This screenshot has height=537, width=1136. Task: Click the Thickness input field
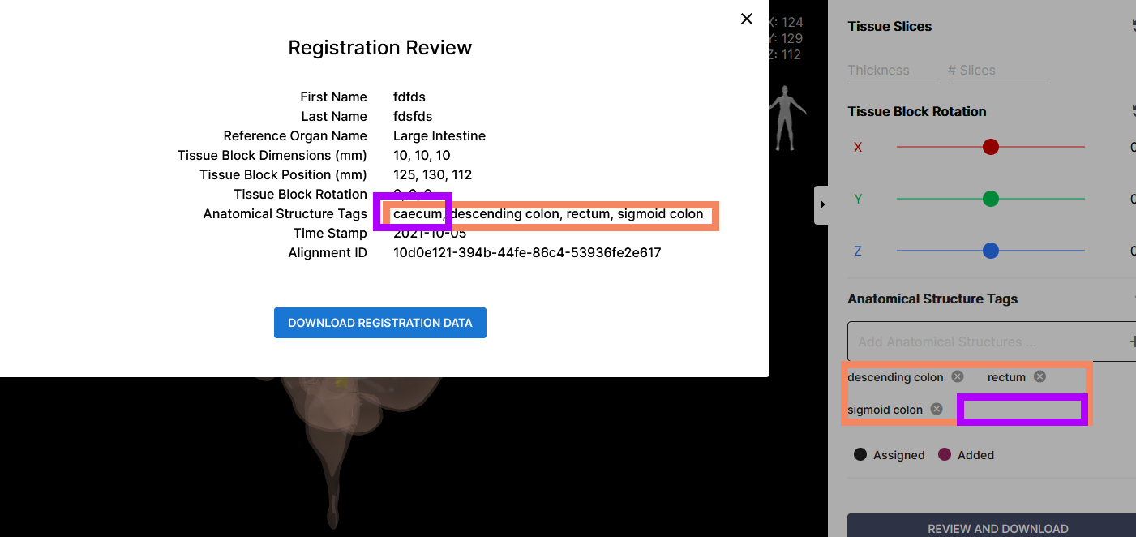click(x=892, y=70)
